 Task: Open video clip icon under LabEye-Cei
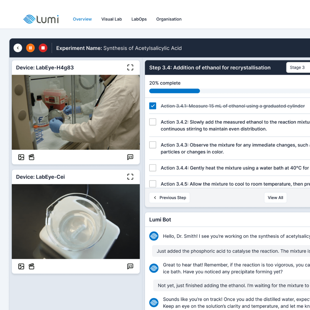[32, 266]
